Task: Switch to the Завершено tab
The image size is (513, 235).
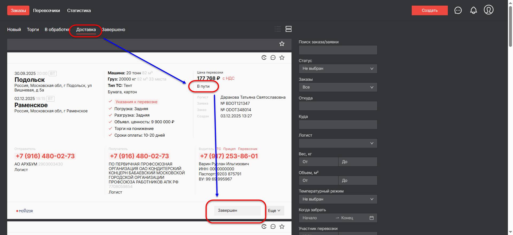Action: tap(114, 30)
